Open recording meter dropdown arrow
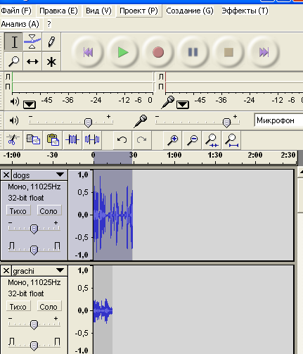Screen dimensions: 303x354 pos(183,104)
